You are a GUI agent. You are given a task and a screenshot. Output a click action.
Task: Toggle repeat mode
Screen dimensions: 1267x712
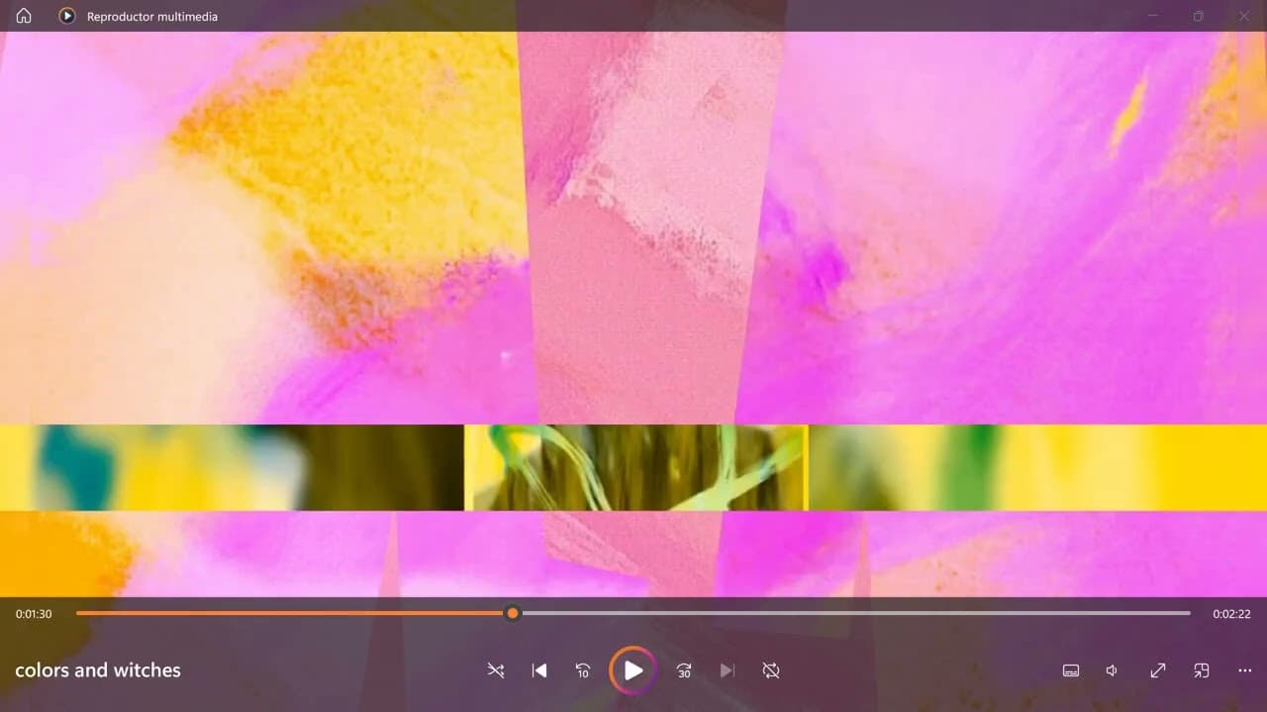(771, 670)
